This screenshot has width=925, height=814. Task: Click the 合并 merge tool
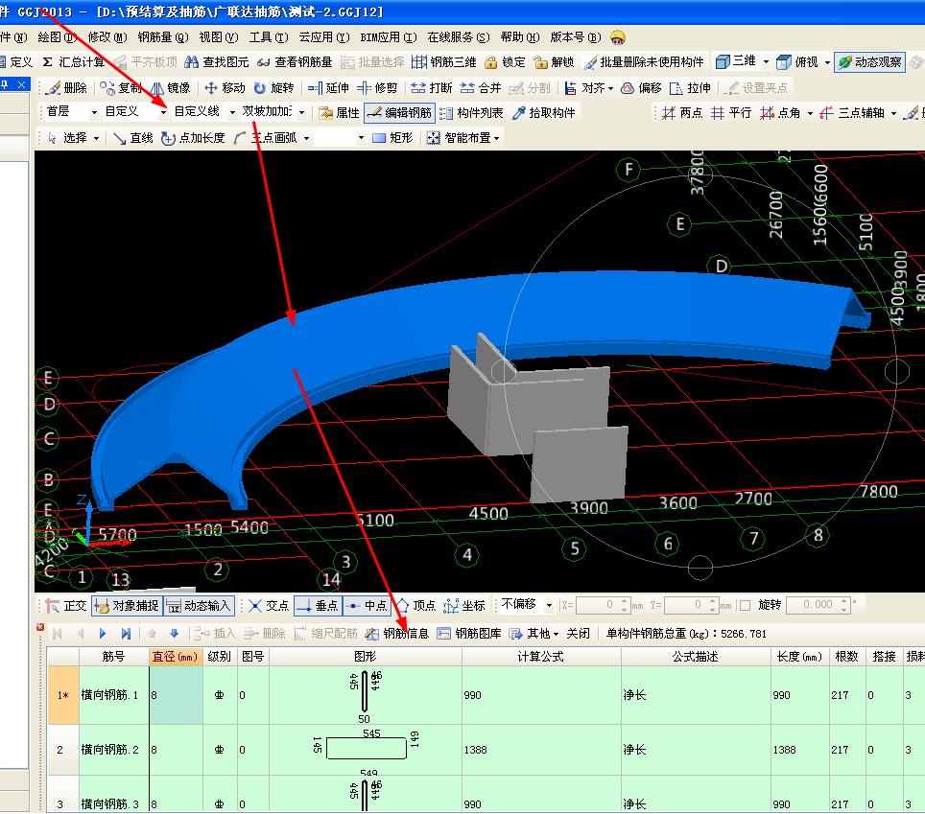pos(481,88)
